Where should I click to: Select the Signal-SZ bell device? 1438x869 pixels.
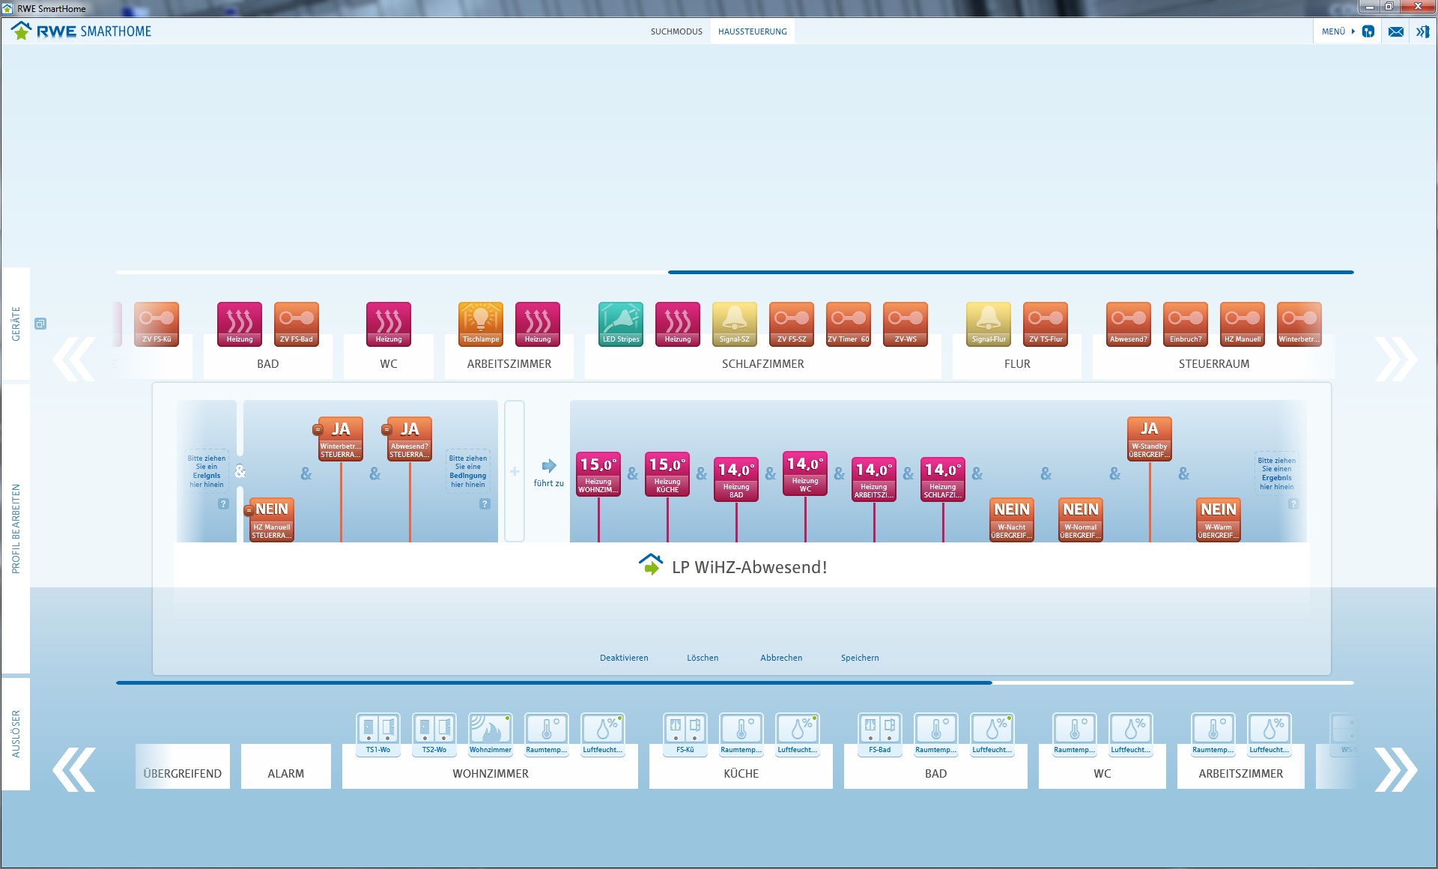point(735,324)
